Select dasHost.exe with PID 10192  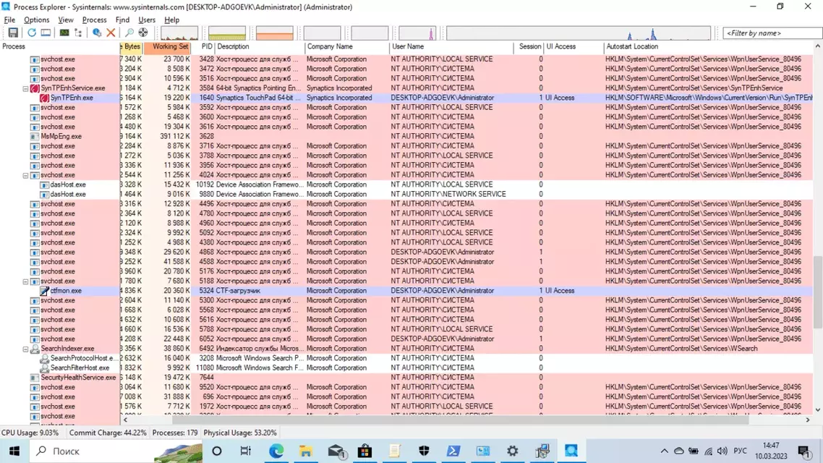click(406, 184)
